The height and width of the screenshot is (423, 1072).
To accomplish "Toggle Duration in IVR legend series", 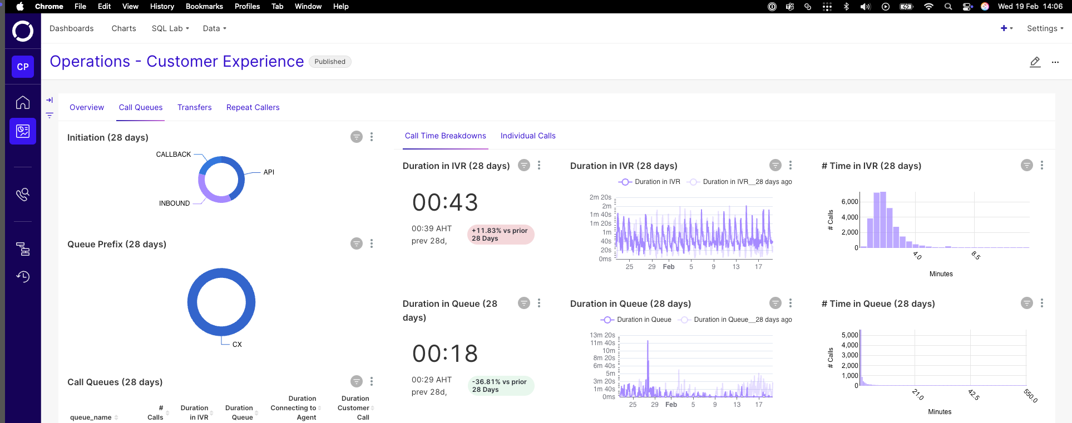I will (x=649, y=182).
